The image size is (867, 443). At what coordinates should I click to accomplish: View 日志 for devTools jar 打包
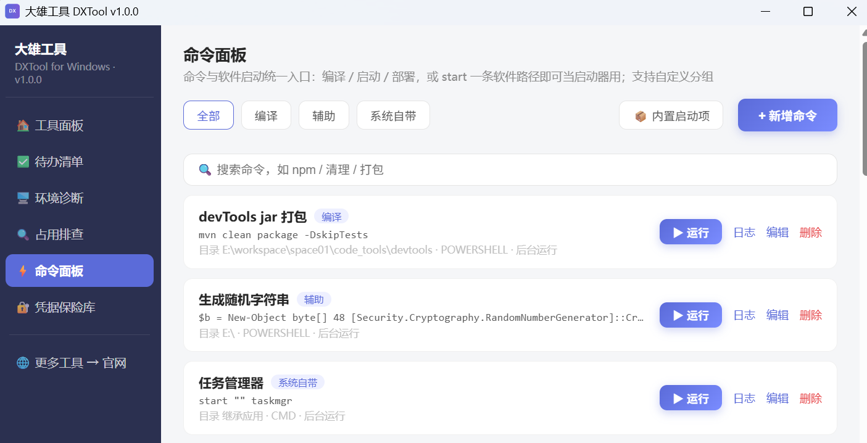click(x=744, y=232)
